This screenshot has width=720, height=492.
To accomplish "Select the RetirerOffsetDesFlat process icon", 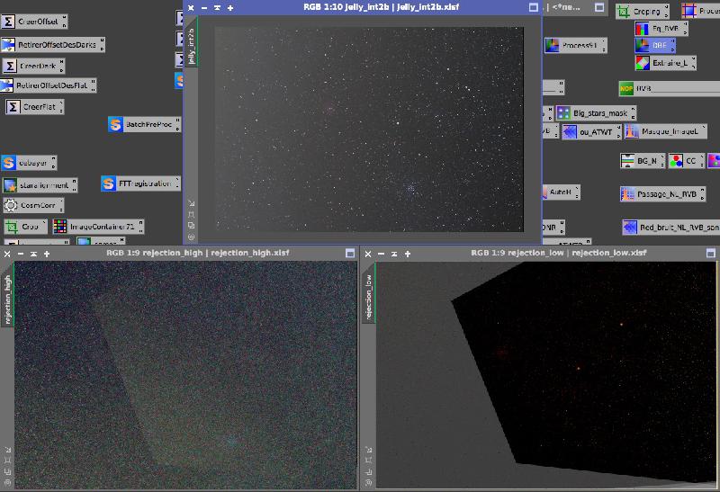I will 49,85.
